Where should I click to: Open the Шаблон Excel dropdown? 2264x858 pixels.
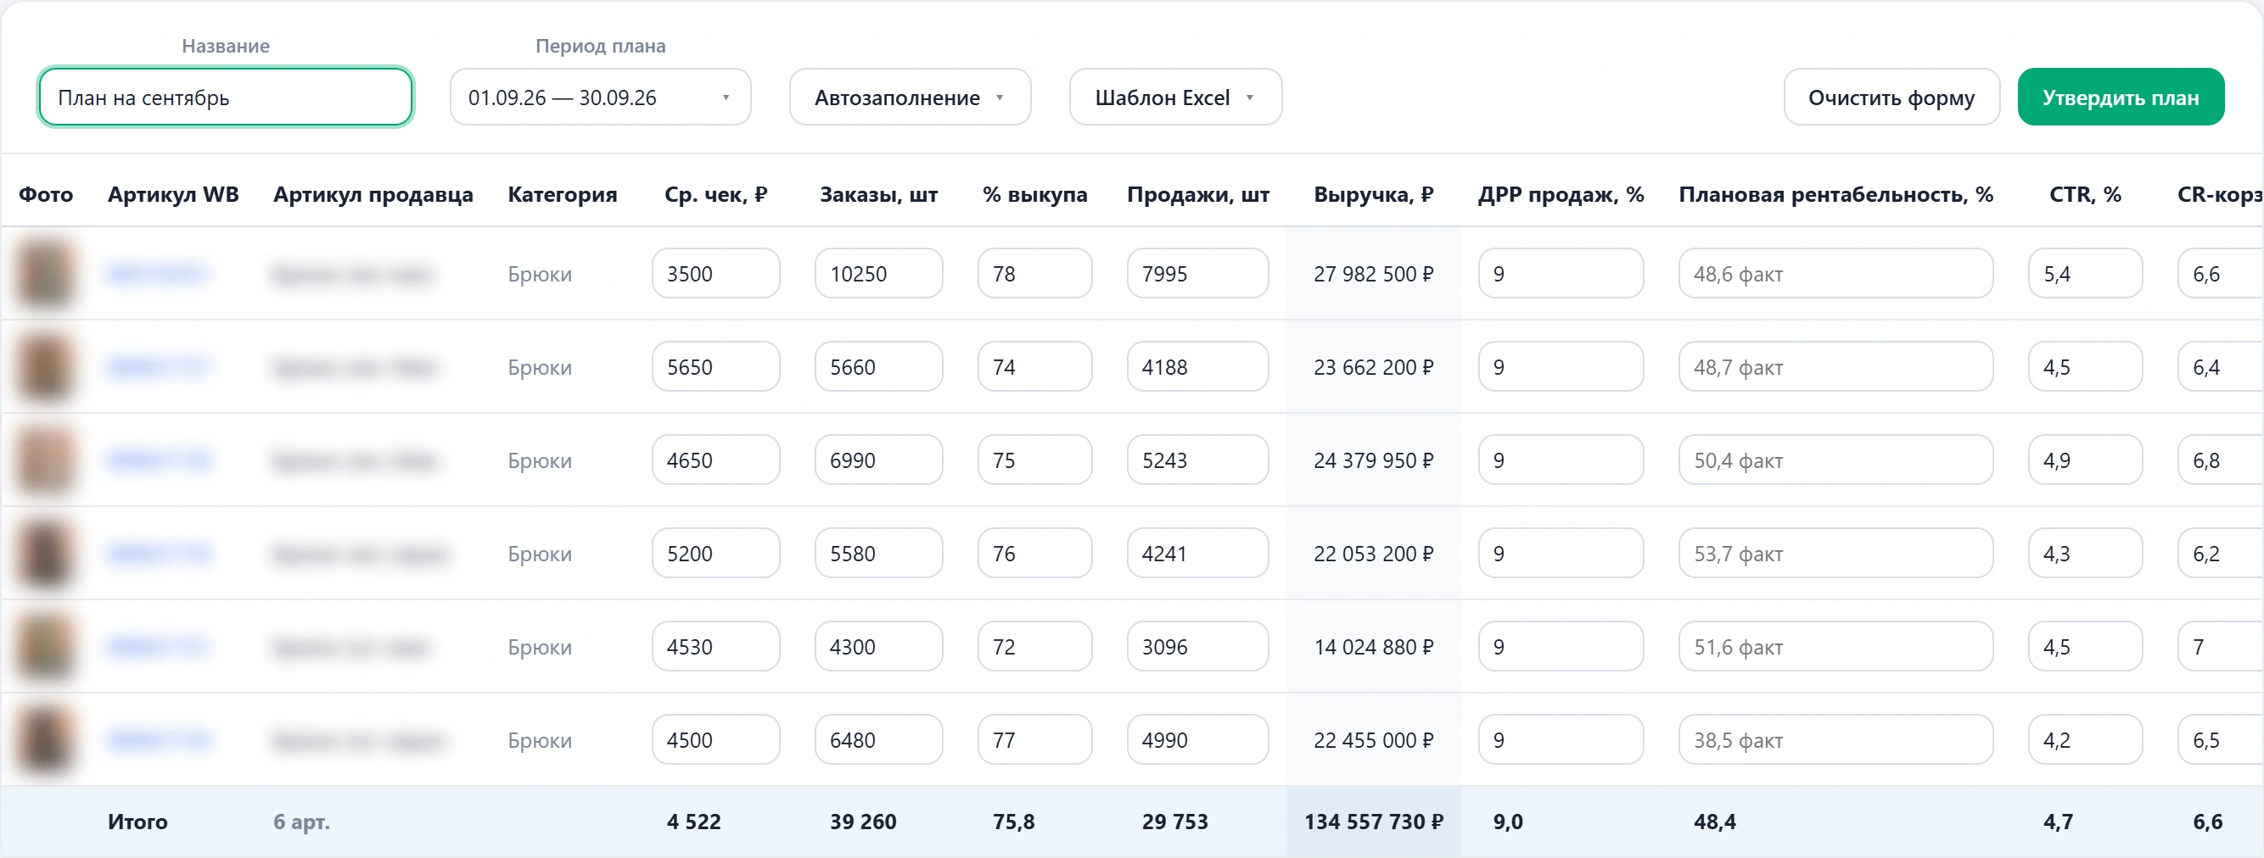pyautogui.click(x=1175, y=97)
